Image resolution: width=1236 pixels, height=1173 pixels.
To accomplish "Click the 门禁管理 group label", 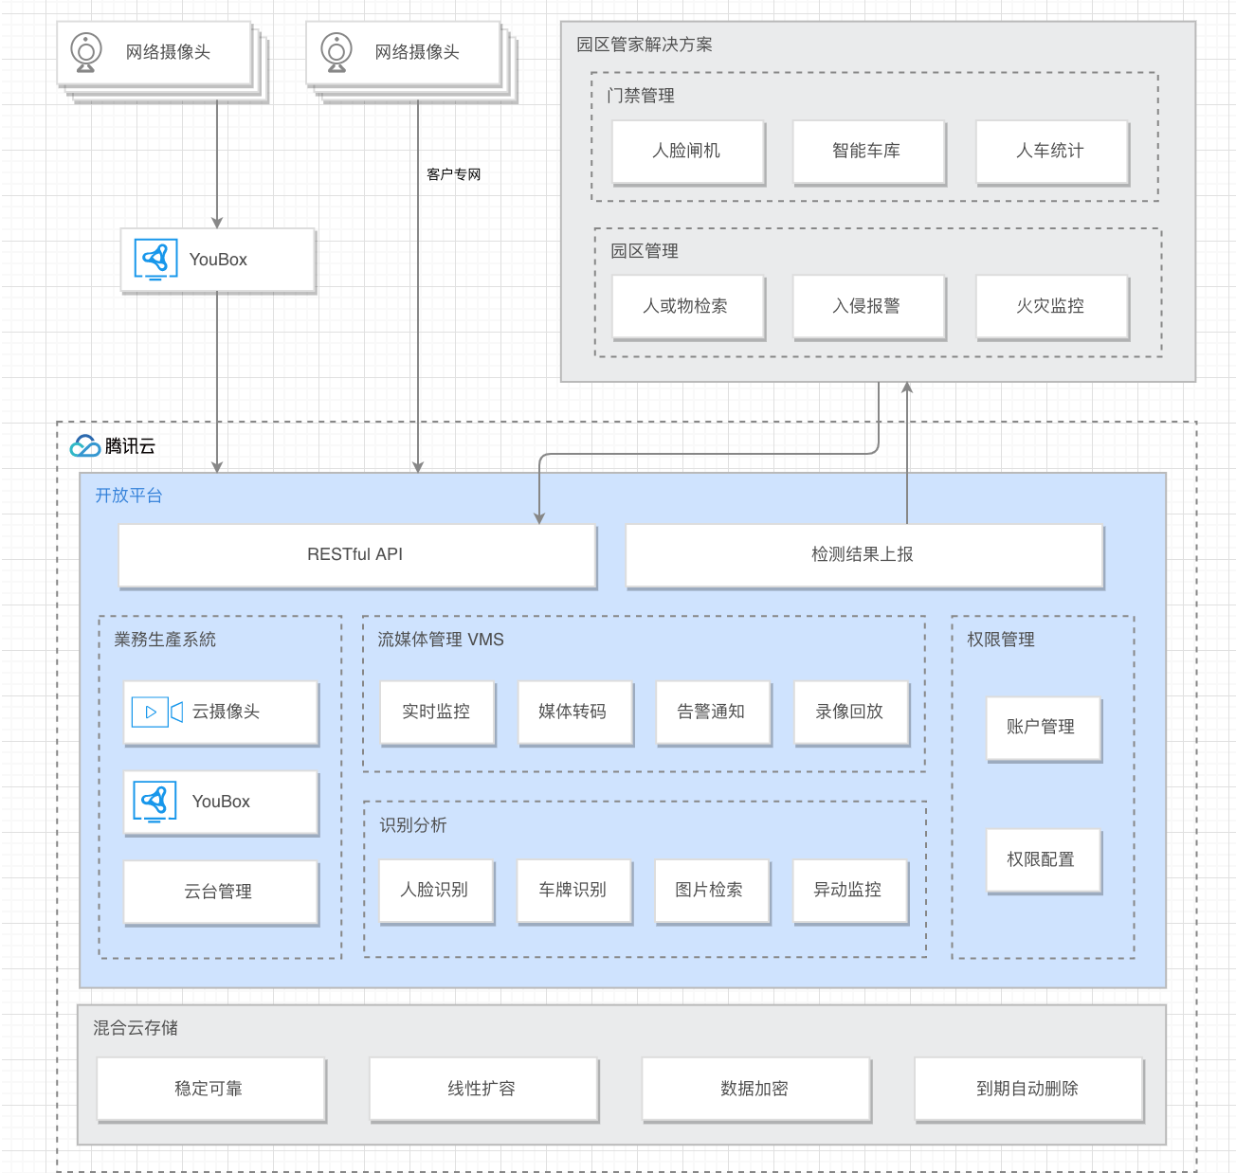I will (641, 96).
